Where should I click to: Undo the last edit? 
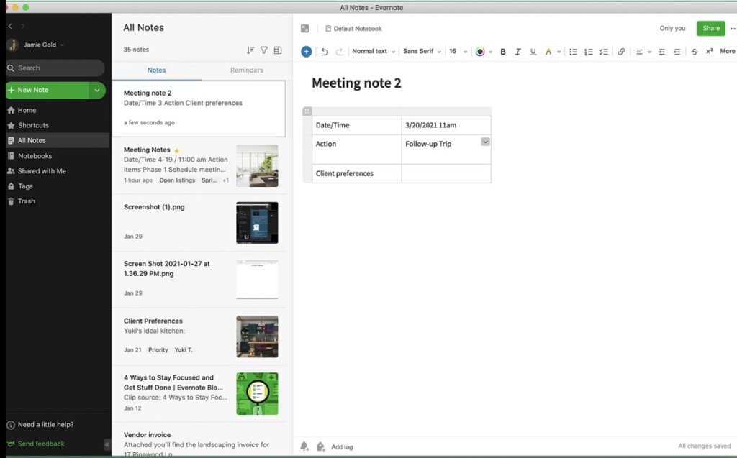pos(325,52)
